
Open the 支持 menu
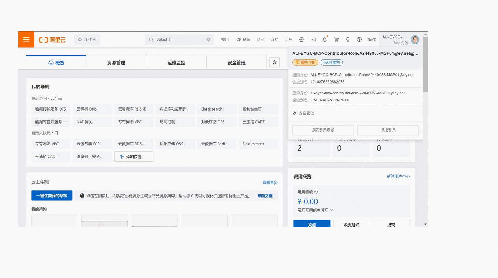coord(274,40)
